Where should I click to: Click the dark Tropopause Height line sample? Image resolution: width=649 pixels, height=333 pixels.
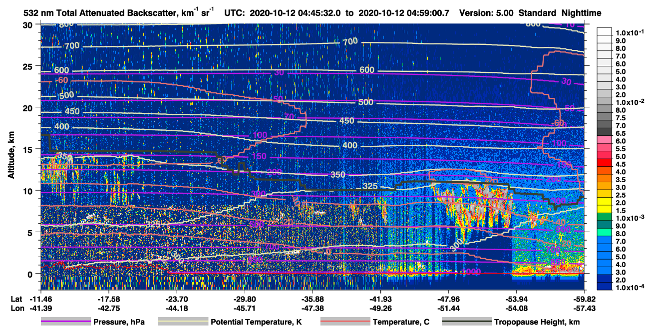[x=467, y=322]
